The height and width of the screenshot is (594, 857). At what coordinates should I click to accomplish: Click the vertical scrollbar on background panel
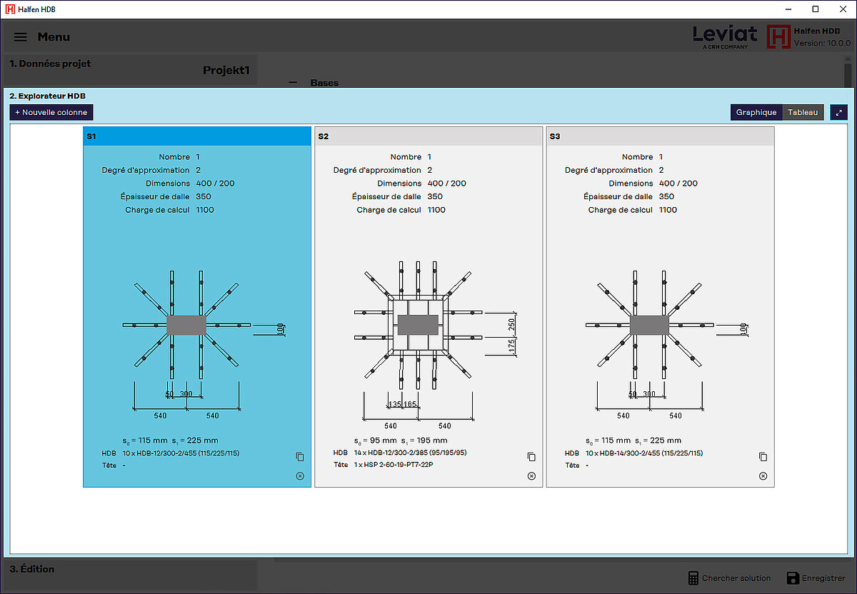coord(848,75)
